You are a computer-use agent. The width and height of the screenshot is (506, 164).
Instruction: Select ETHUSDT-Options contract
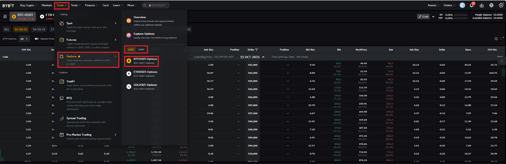point(142,74)
